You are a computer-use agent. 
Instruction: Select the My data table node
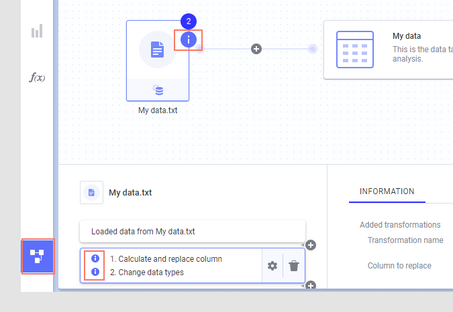pyautogui.click(x=388, y=50)
